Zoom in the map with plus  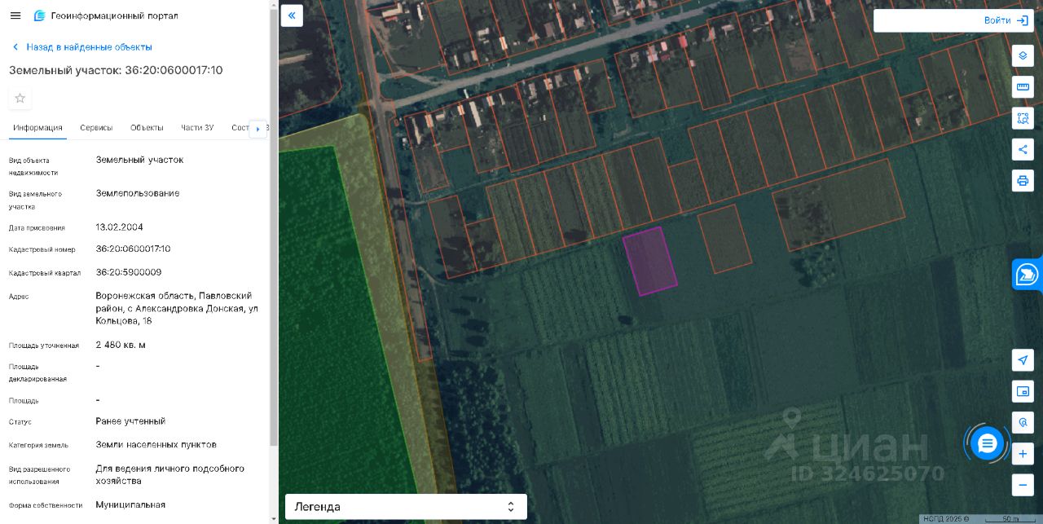pos(1023,454)
